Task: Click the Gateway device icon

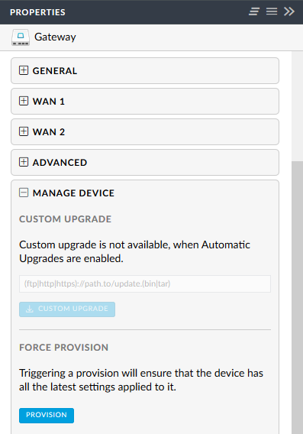Action: click(21, 37)
